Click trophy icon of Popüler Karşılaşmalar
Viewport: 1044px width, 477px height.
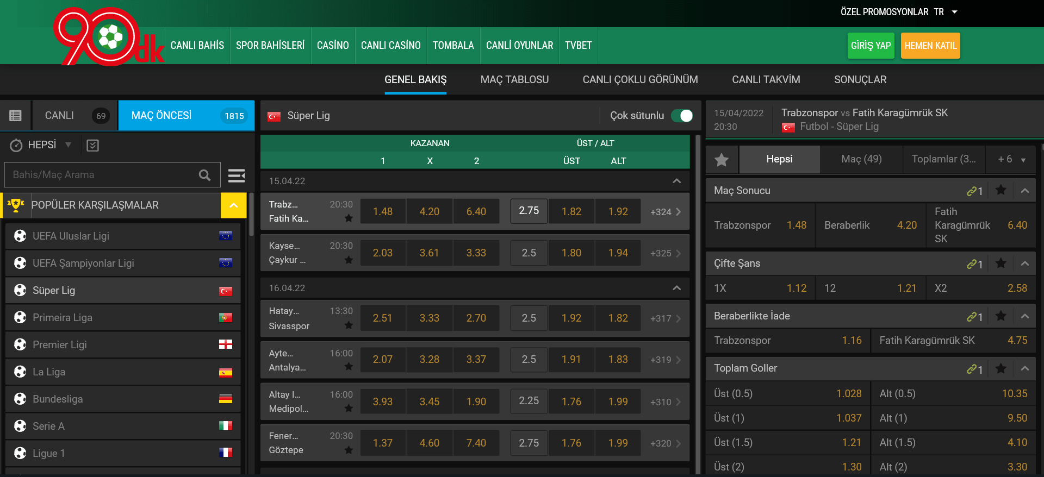pos(16,205)
